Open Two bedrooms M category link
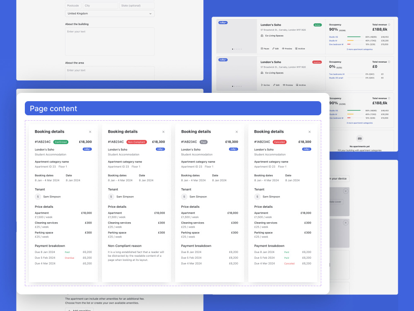Screen dimensions: 414x311 click(x=337, y=74)
